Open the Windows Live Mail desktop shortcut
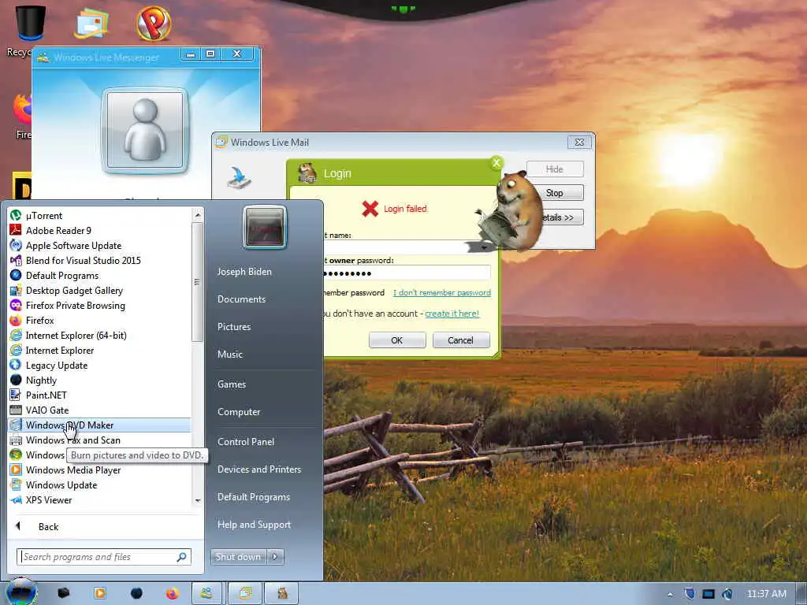The width and height of the screenshot is (807, 605). click(x=91, y=23)
